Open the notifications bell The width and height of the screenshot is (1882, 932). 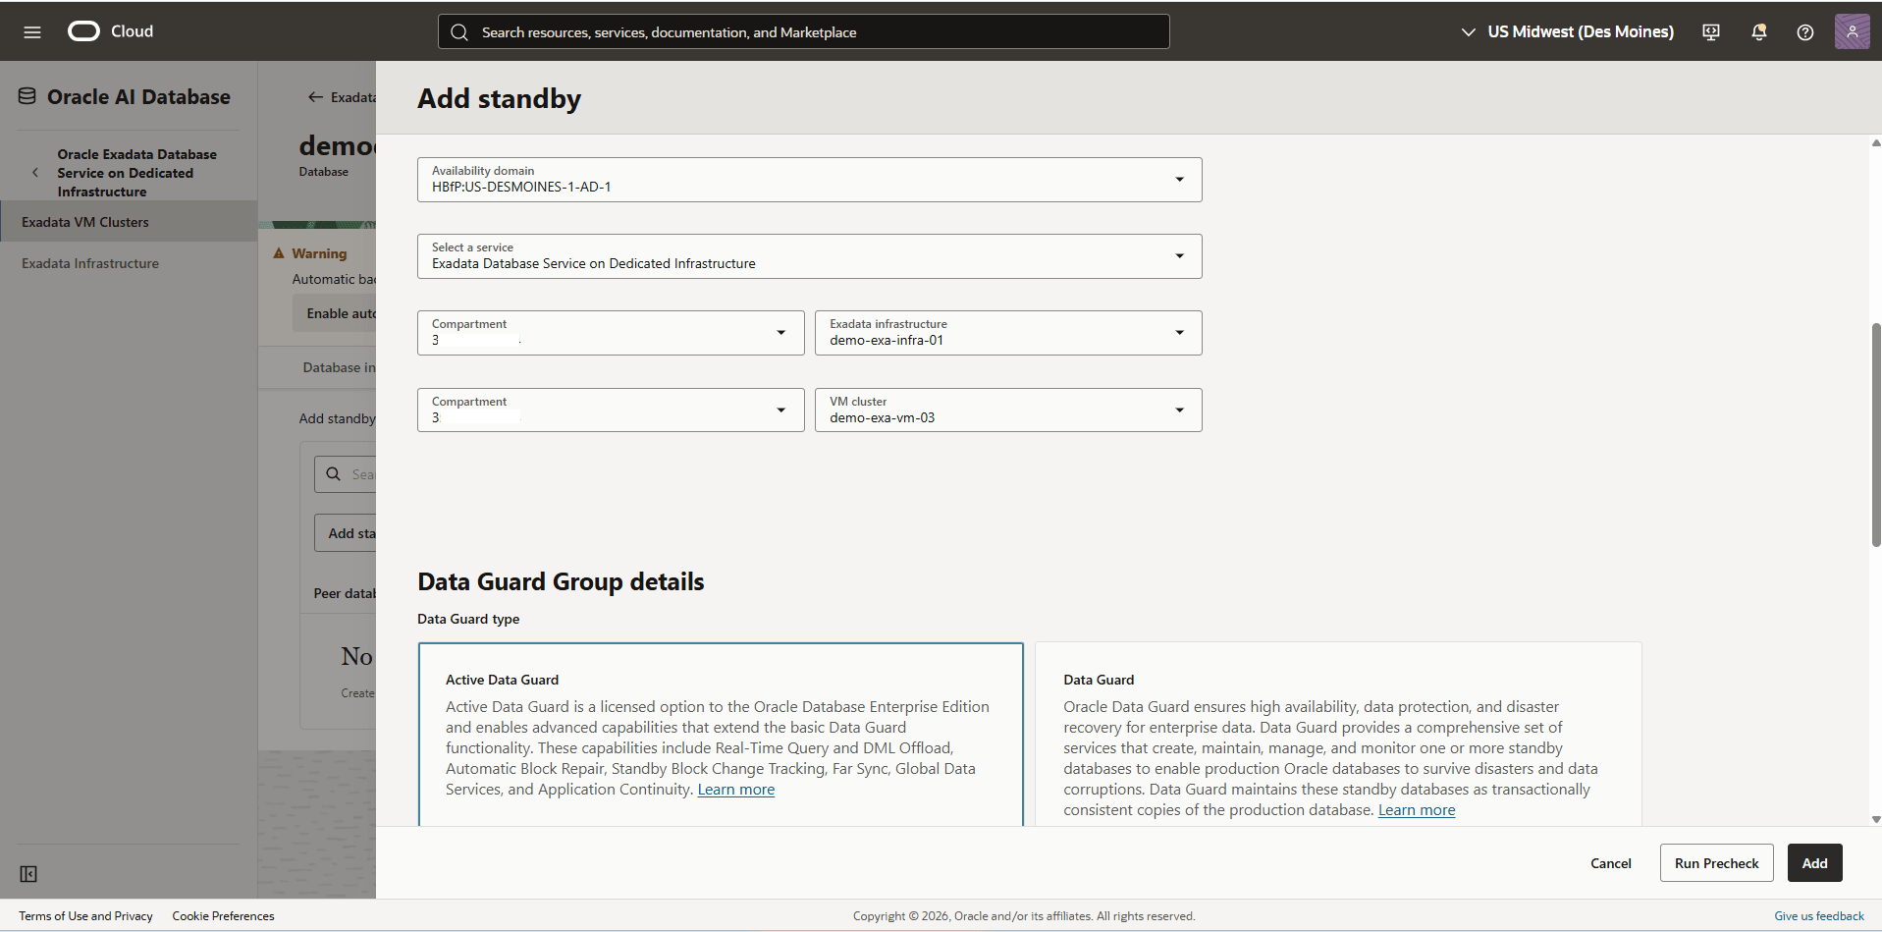click(1757, 31)
